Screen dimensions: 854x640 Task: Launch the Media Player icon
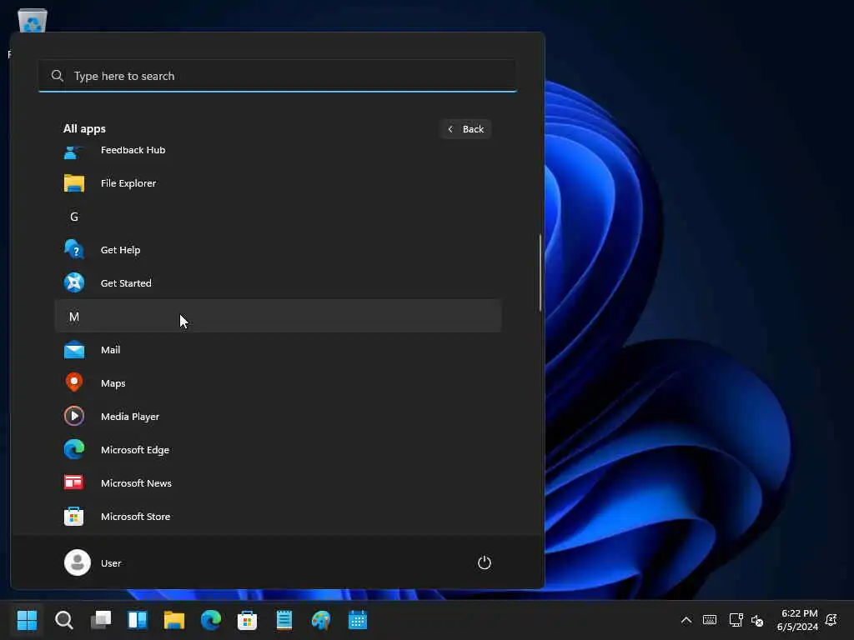coord(74,417)
